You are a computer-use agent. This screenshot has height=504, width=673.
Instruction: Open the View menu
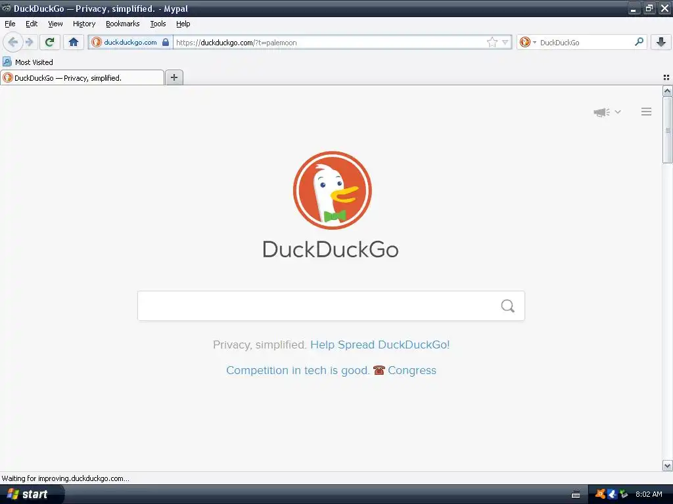55,24
